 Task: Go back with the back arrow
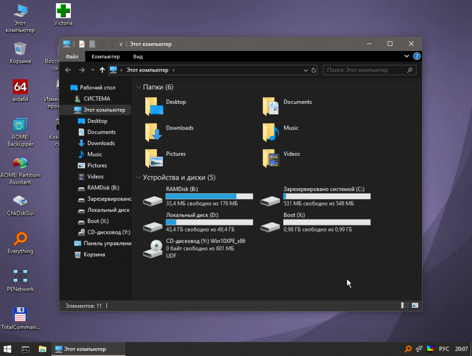68,70
